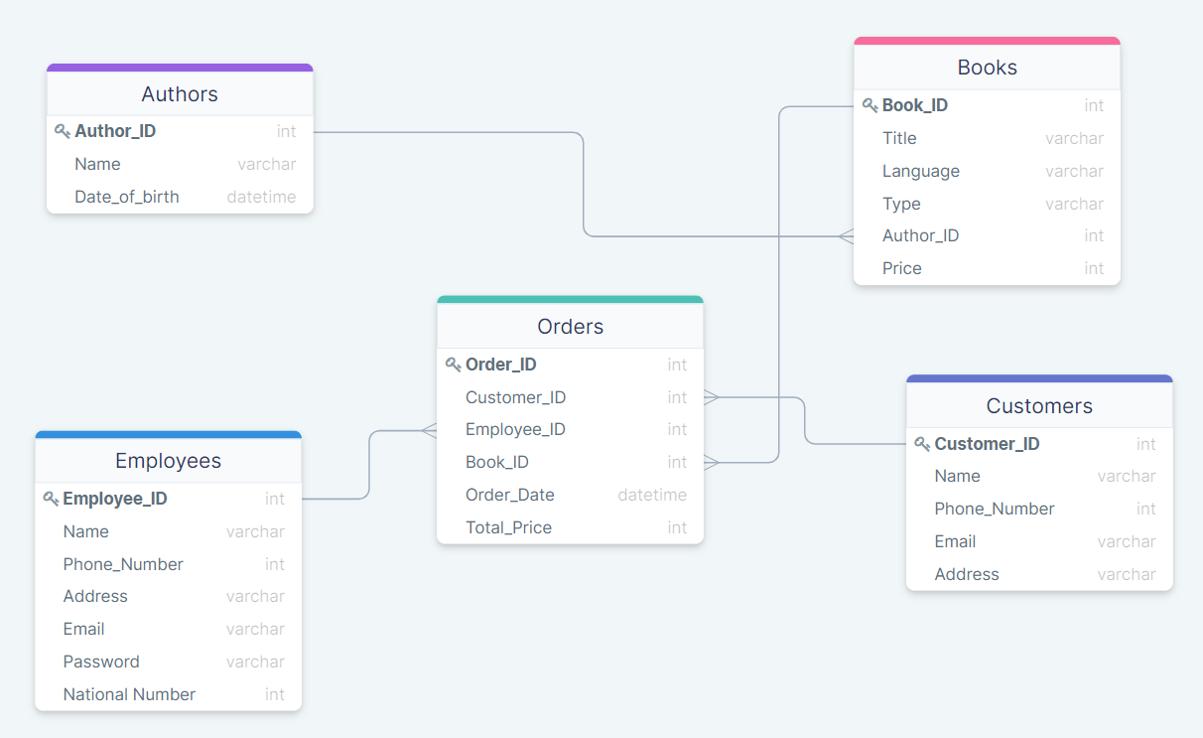Select the Date_of_birth field
This screenshot has width=1203, height=738.
coord(180,197)
